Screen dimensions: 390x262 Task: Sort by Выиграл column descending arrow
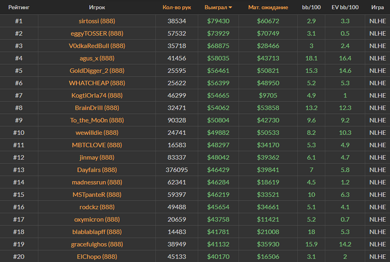[230, 7]
